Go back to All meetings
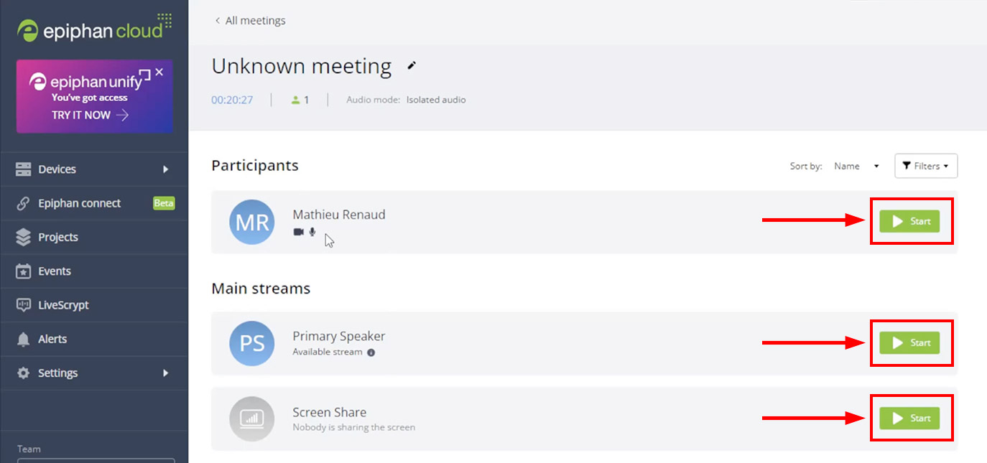The image size is (987, 463). tap(250, 21)
